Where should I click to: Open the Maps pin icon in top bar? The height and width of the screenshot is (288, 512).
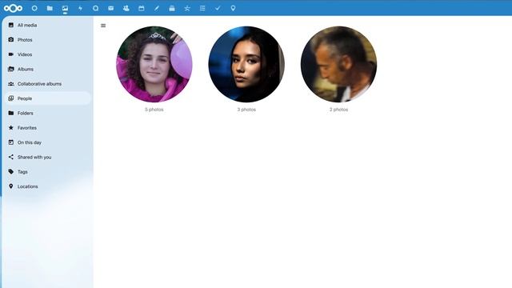(x=233, y=8)
